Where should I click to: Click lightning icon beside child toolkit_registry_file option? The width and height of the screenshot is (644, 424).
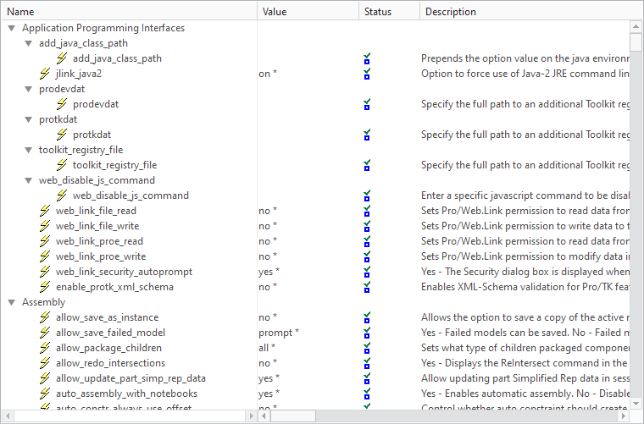(62, 165)
